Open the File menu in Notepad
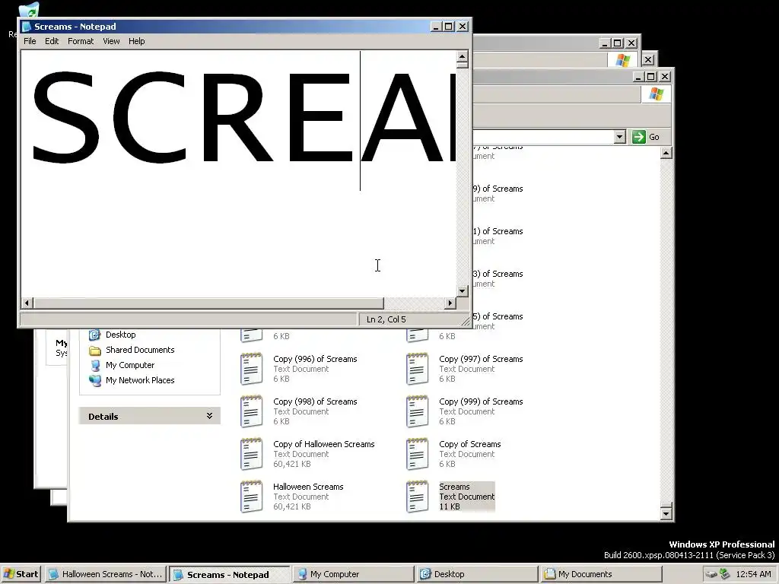Screen dimensions: 779x584 (x=30, y=41)
